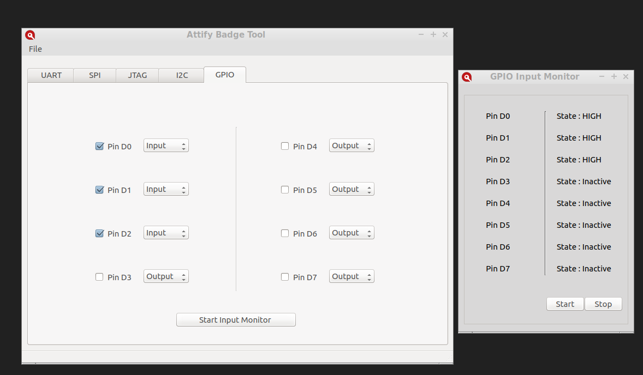The width and height of the screenshot is (643, 375).
Task: Tick the Pin D6 checkbox
Action: (284, 233)
